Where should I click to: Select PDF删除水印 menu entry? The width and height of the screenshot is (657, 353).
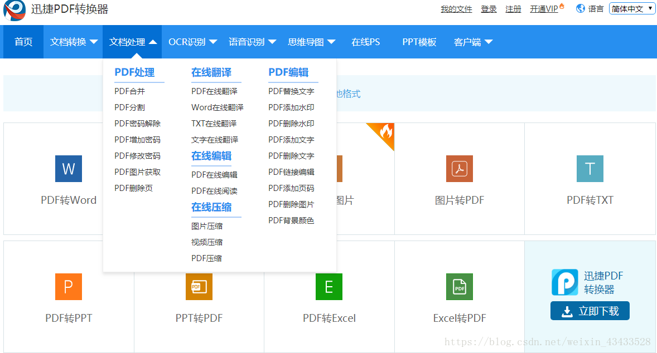(291, 124)
